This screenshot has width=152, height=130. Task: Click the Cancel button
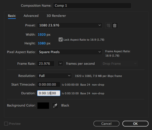(x=106, y=124)
